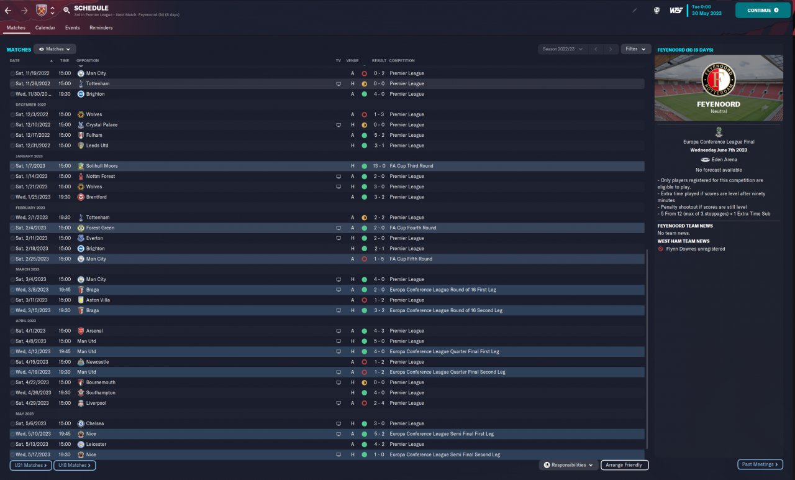Select the Sat, 5/13/2023 Leicester row circle

pyautogui.click(x=12, y=444)
